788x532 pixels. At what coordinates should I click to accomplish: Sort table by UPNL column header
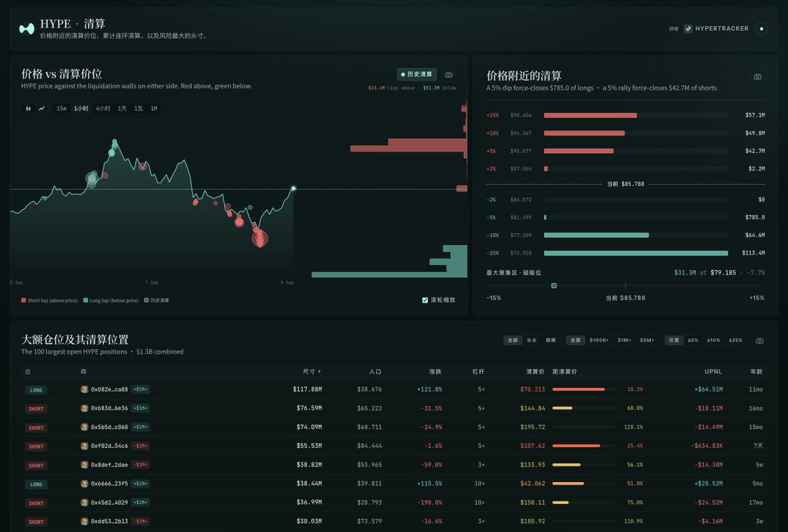[x=713, y=372]
